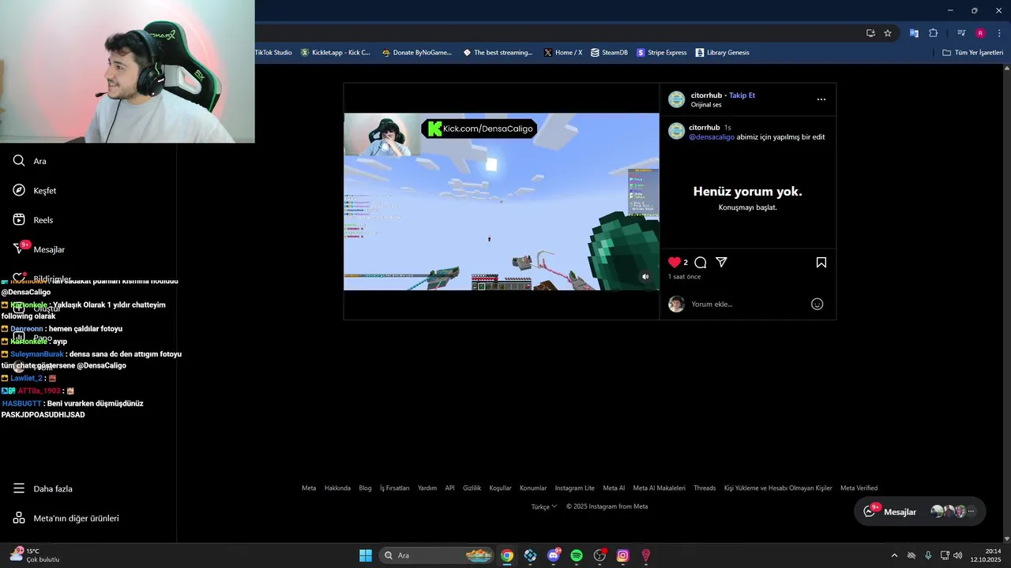This screenshot has height=568, width=1011.
Task: Open the media control icon in toolbar
Action: pos(961,33)
